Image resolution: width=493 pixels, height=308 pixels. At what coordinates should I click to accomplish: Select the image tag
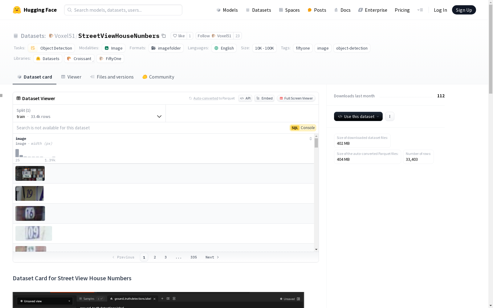click(x=323, y=48)
